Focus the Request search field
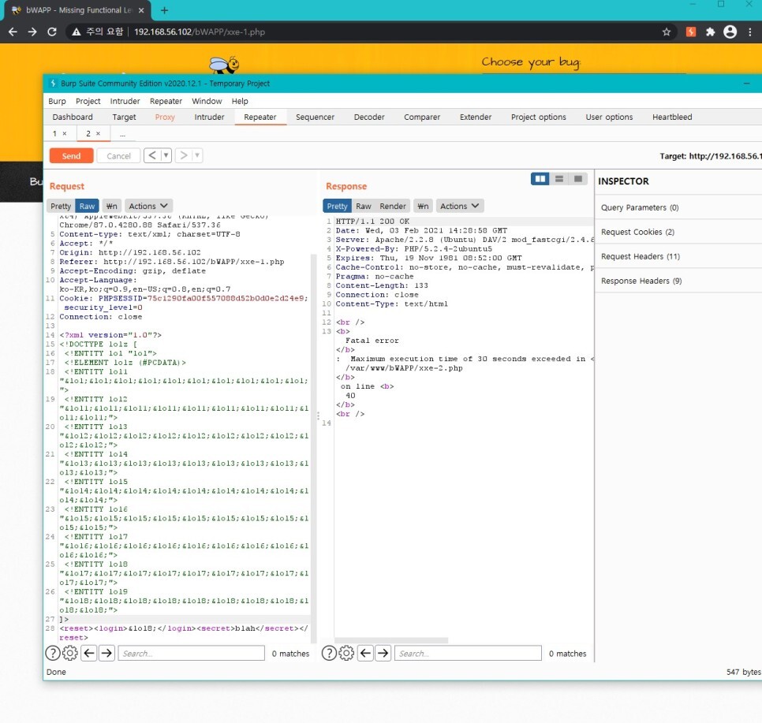 (x=192, y=653)
